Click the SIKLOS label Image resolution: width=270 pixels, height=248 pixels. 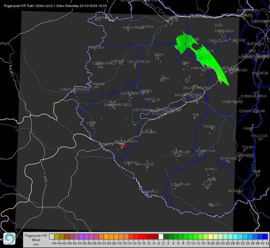click(214, 205)
